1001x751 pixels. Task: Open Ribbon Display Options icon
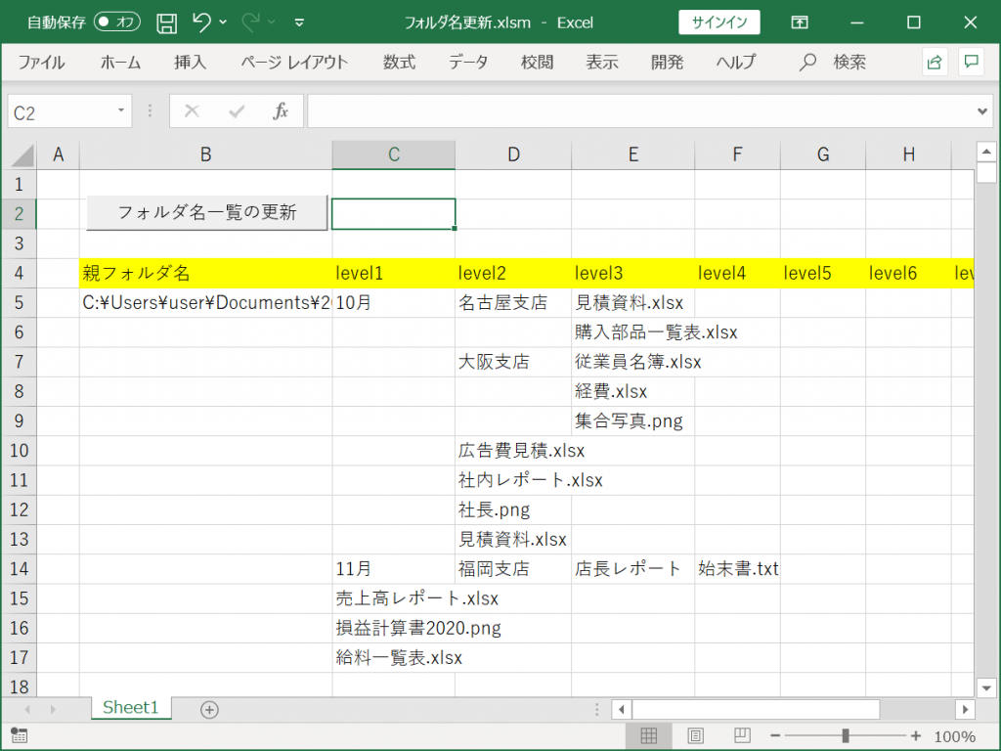tap(800, 22)
